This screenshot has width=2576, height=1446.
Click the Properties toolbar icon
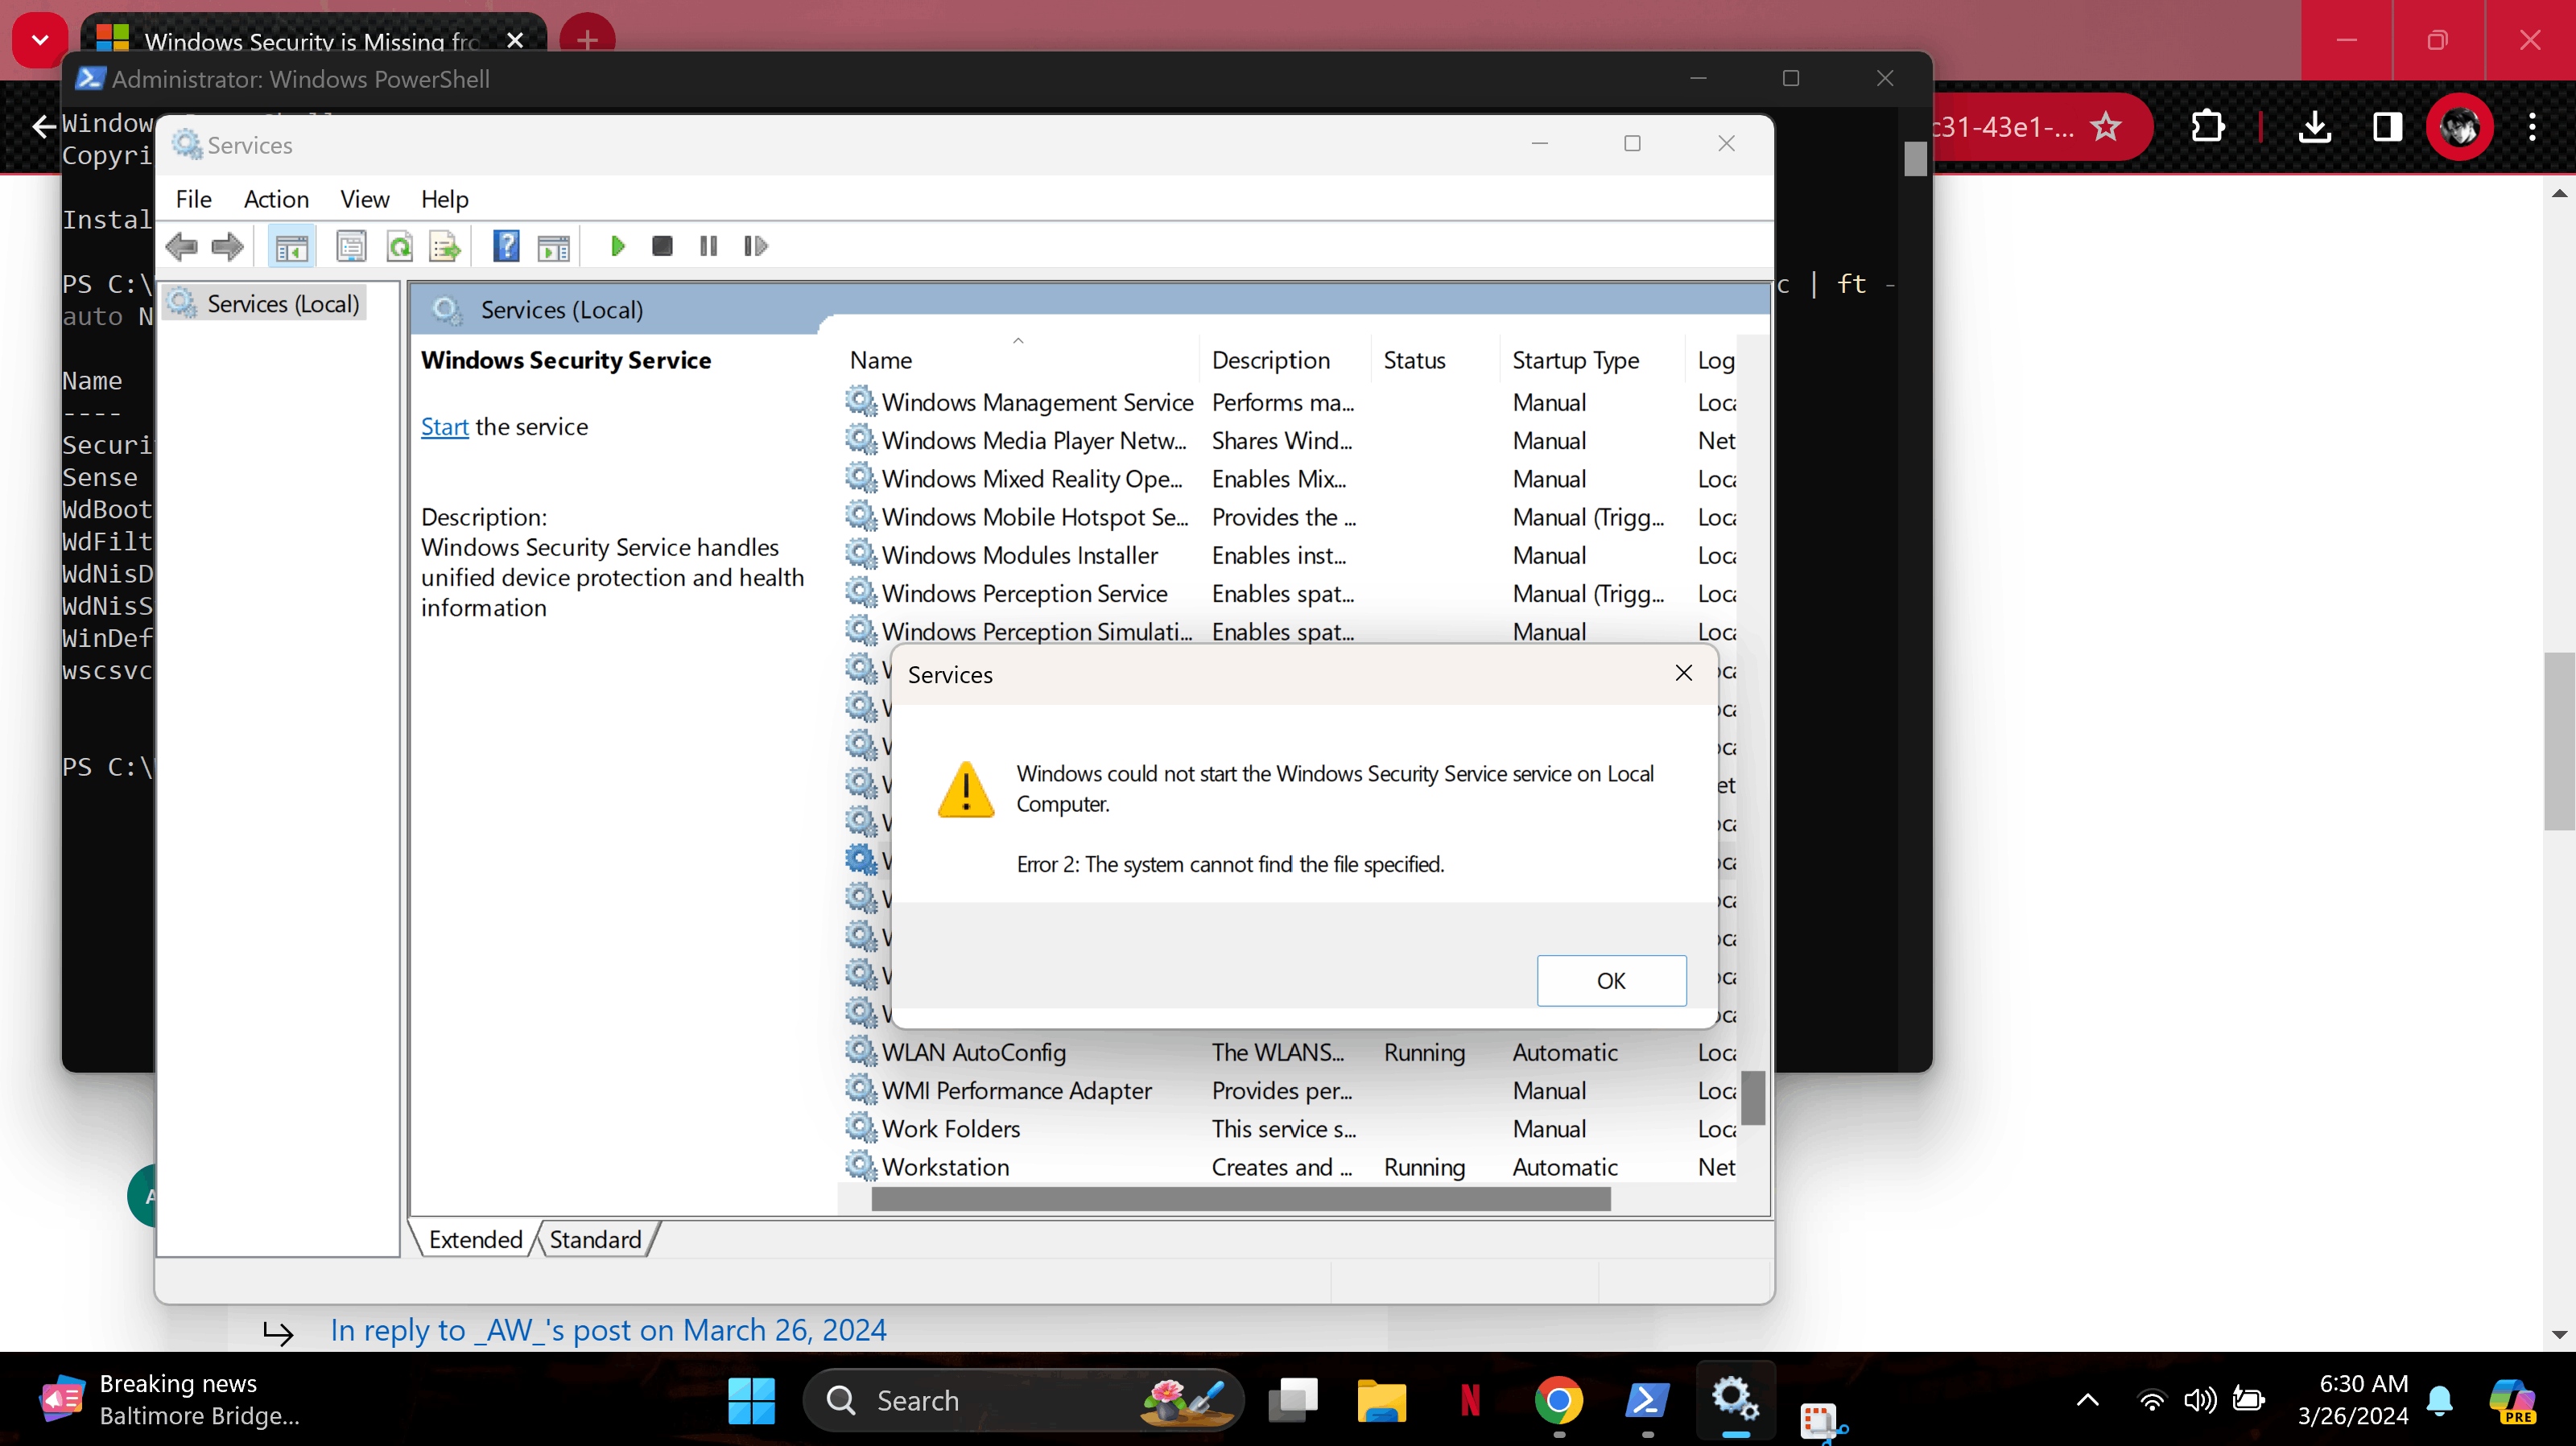[x=351, y=246]
